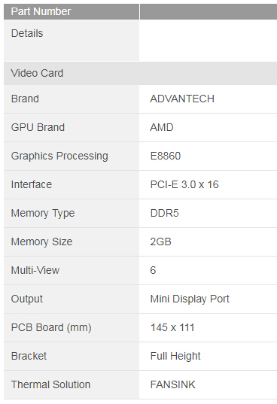Click the 145 x 111 dimension value
The height and width of the screenshot is (404, 277).
172,328
